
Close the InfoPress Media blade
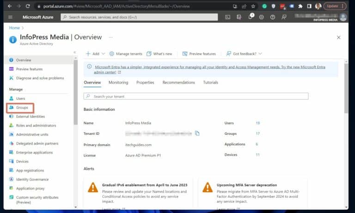coord(338,37)
